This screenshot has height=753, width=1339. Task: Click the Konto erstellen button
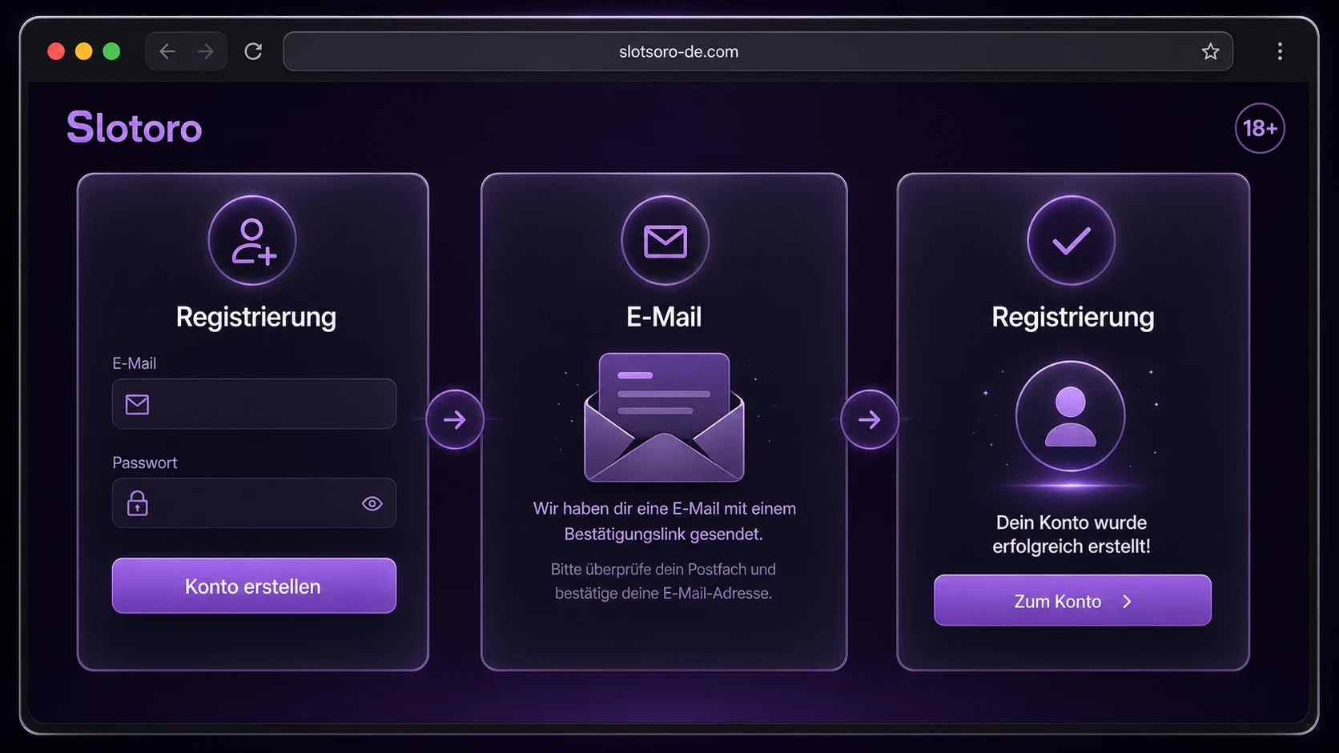coord(254,586)
